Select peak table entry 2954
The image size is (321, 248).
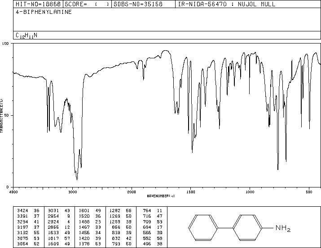59,216
